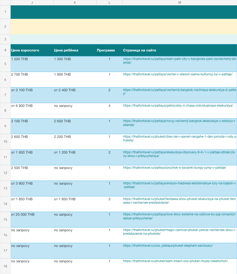The height and width of the screenshot is (274, 237).
Task: Select cell with '1 300 THB'
Action: click(x=75, y=64)
